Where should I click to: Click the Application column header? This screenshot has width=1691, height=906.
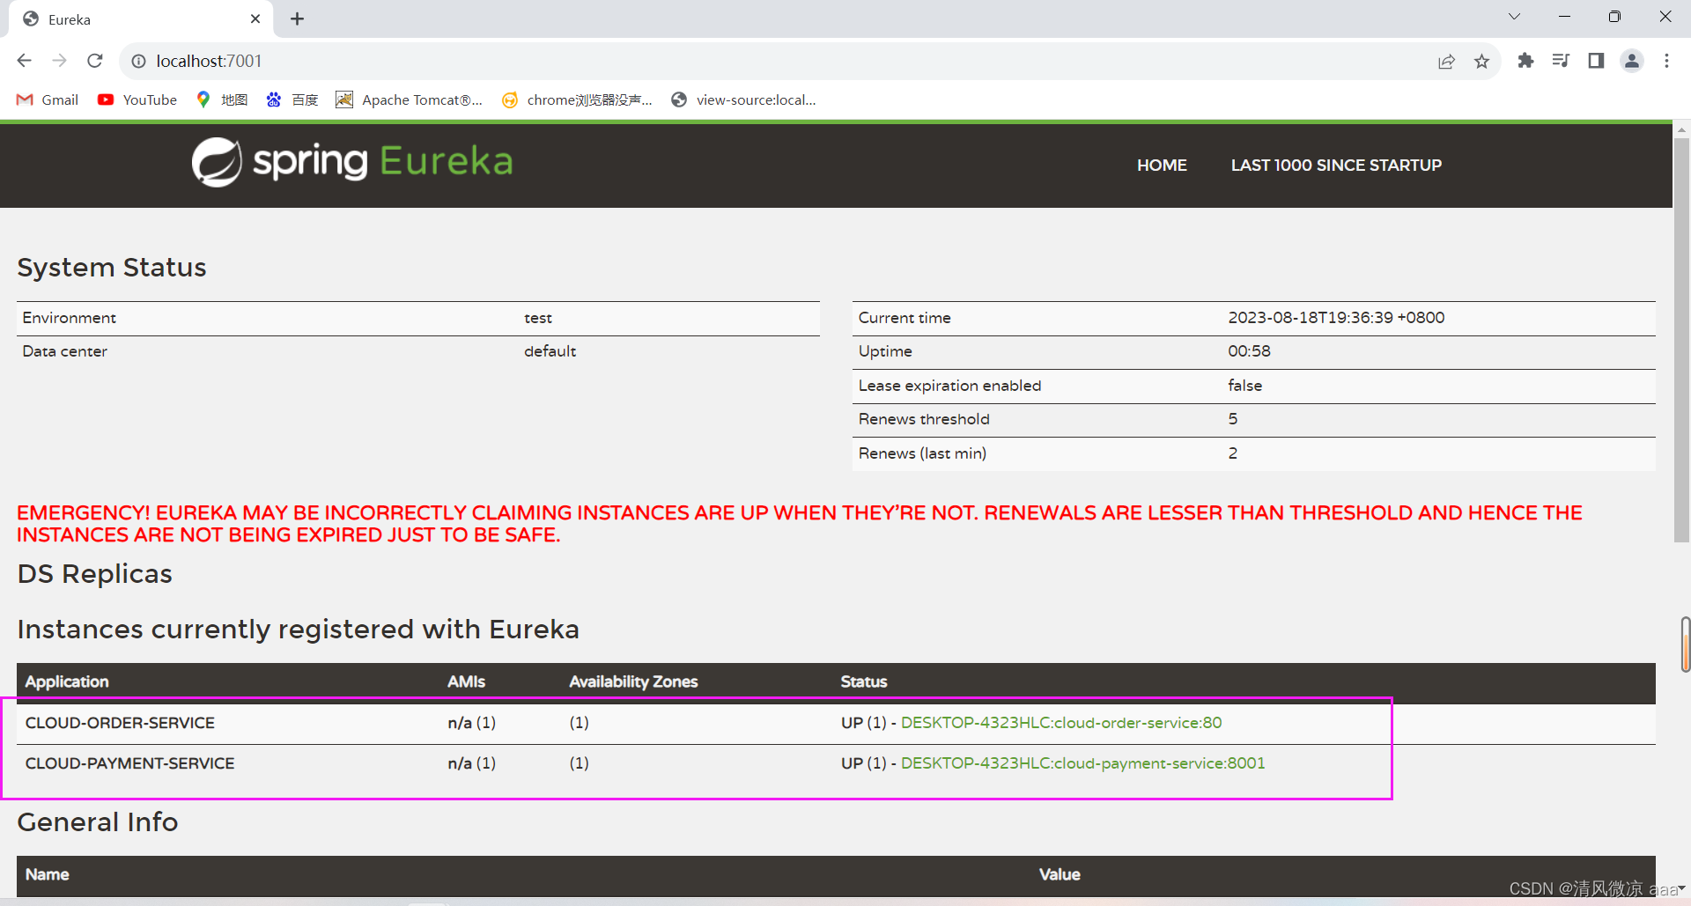[x=67, y=681]
